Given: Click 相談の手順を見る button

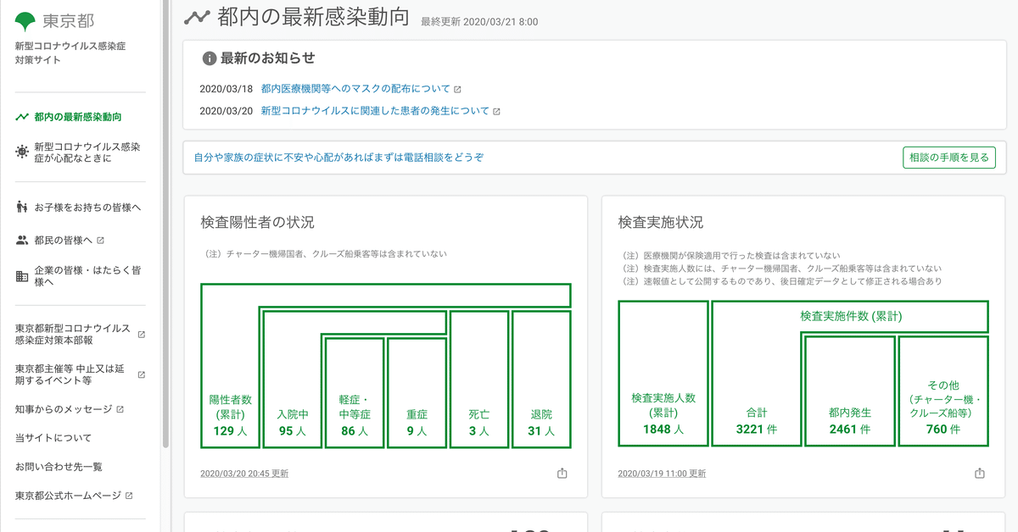Looking at the screenshot, I should (x=948, y=158).
